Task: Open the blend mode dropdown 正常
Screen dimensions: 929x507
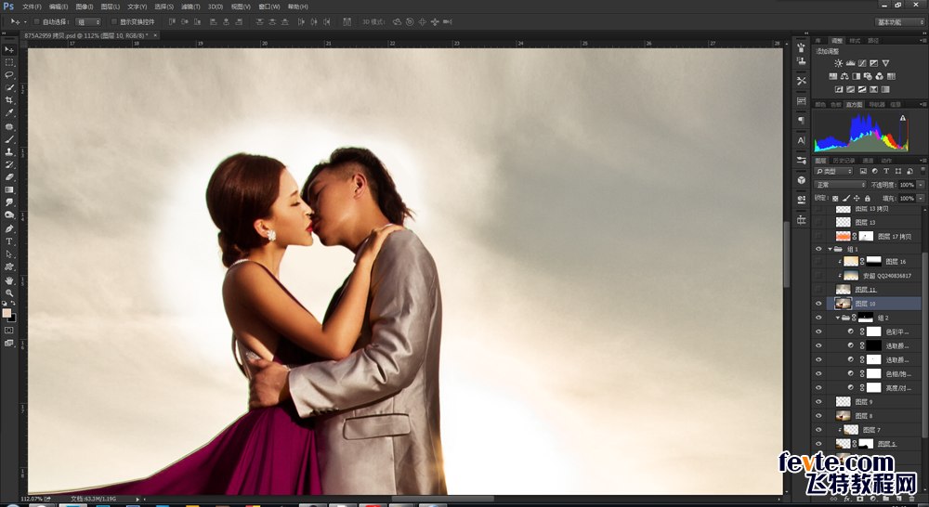Action: (x=840, y=185)
